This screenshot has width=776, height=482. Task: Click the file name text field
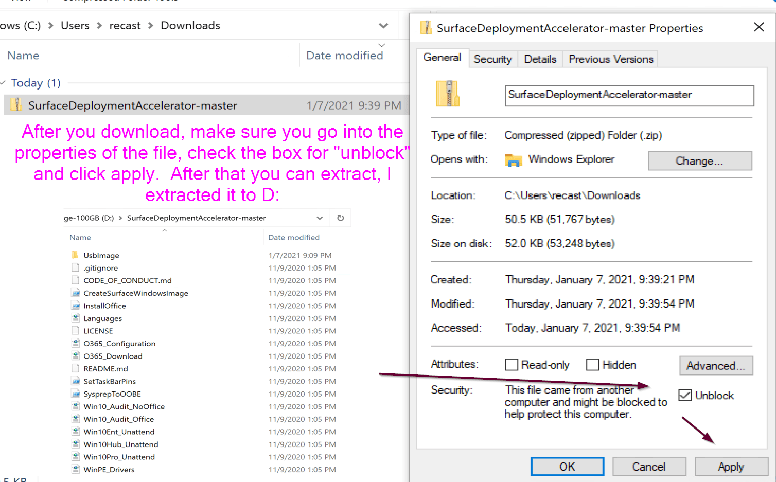click(x=629, y=95)
